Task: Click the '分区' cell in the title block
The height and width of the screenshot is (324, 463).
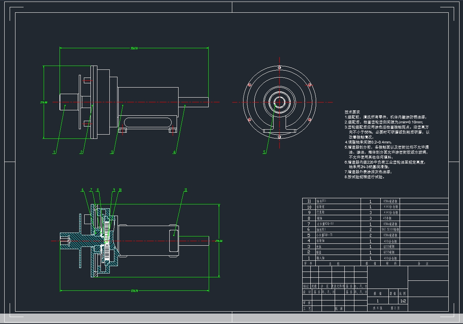Action: pyautogui.click(x=325, y=286)
